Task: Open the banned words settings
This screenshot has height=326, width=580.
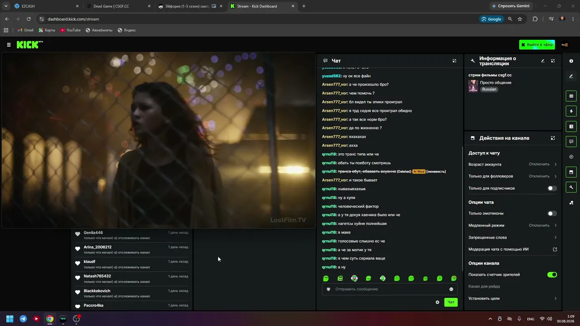Action: click(x=512, y=237)
